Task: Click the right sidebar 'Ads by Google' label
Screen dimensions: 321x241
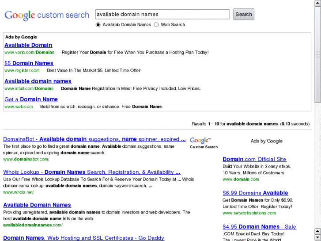Action: tap(267, 141)
